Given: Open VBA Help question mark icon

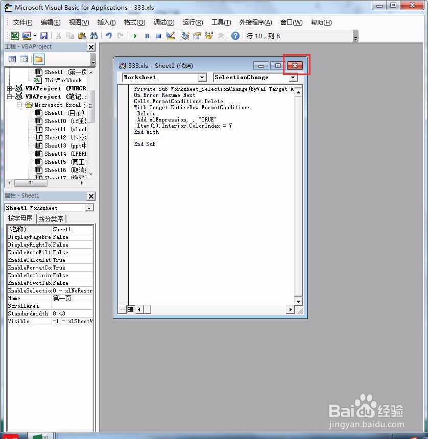Looking at the screenshot, I should [x=235, y=36].
